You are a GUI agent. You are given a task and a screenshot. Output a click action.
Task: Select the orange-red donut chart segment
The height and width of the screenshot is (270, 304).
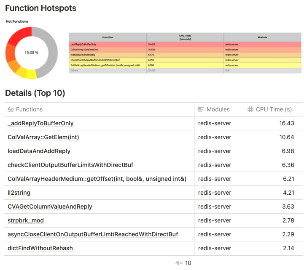[x=10, y=53]
